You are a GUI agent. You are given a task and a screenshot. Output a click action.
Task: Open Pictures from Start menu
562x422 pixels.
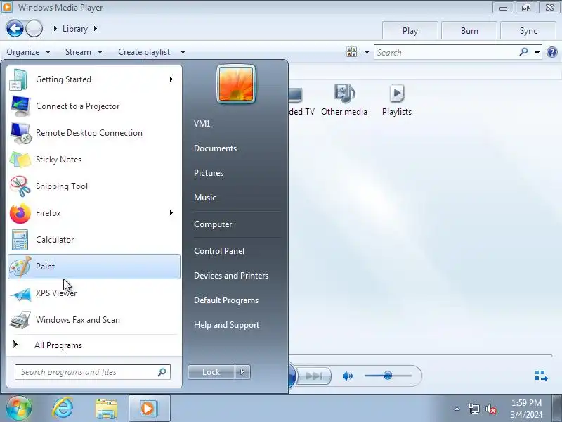209,173
